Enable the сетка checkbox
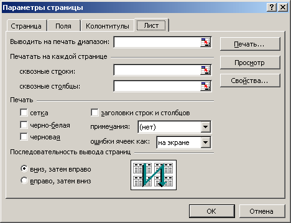Viewport: 291px width, 223px height. click(24, 113)
